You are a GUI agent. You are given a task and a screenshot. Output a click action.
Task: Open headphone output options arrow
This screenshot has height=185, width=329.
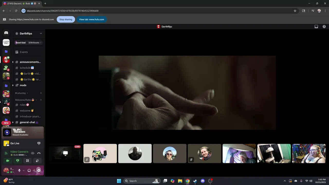(x=33, y=170)
